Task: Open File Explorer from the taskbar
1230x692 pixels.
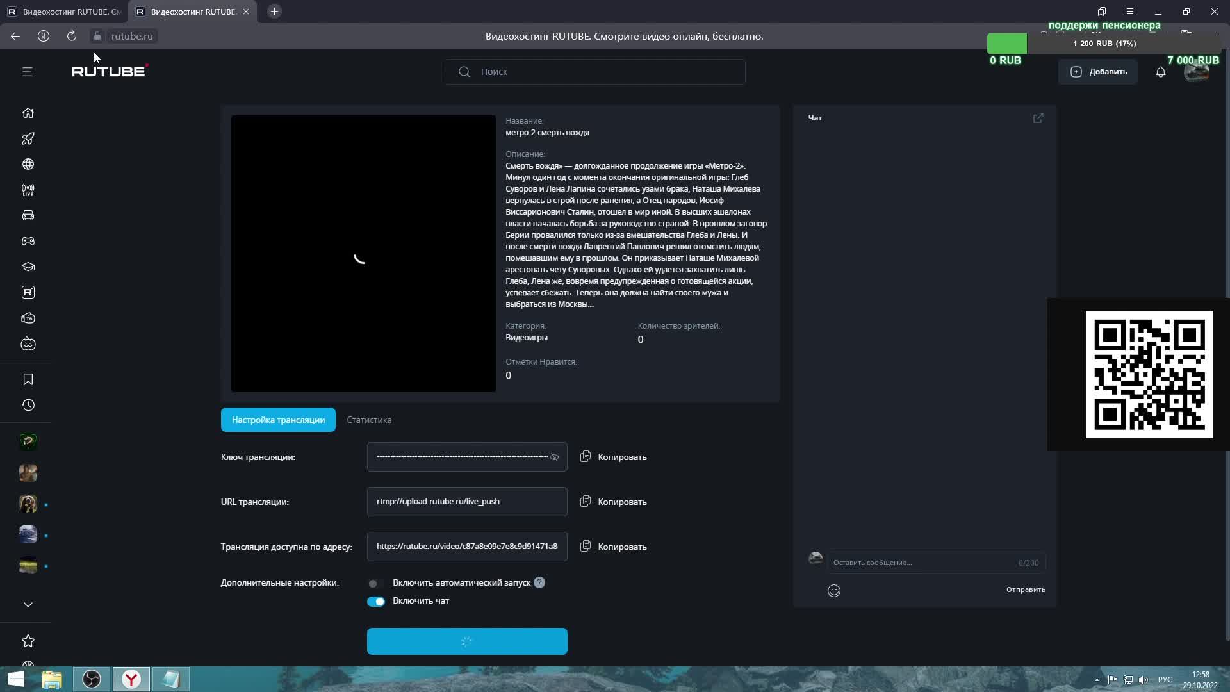Action: (52, 679)
